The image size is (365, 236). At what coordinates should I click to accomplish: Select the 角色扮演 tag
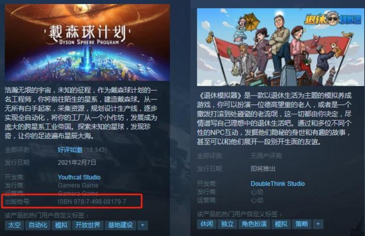(x=254, y=224)
